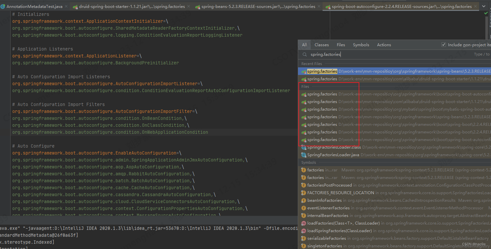Open SpringFactoriesLoader.java result
The height and width of the screenshot is (249, 491).
pos(394,155)
